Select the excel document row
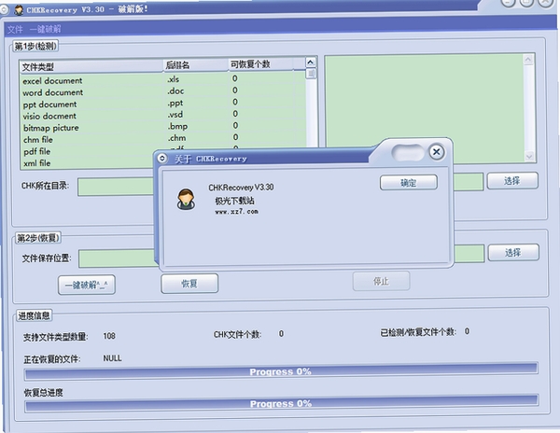Screen dimensions: 560x433 (162, 80)
